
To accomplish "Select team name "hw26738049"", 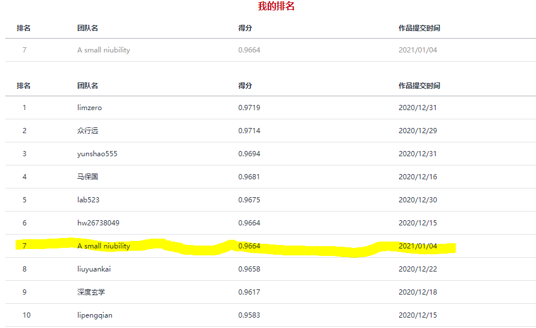I will click(x=98, y=223).
